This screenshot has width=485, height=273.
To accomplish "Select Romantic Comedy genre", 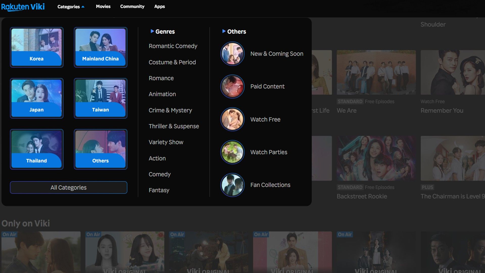I will [173, 46].
